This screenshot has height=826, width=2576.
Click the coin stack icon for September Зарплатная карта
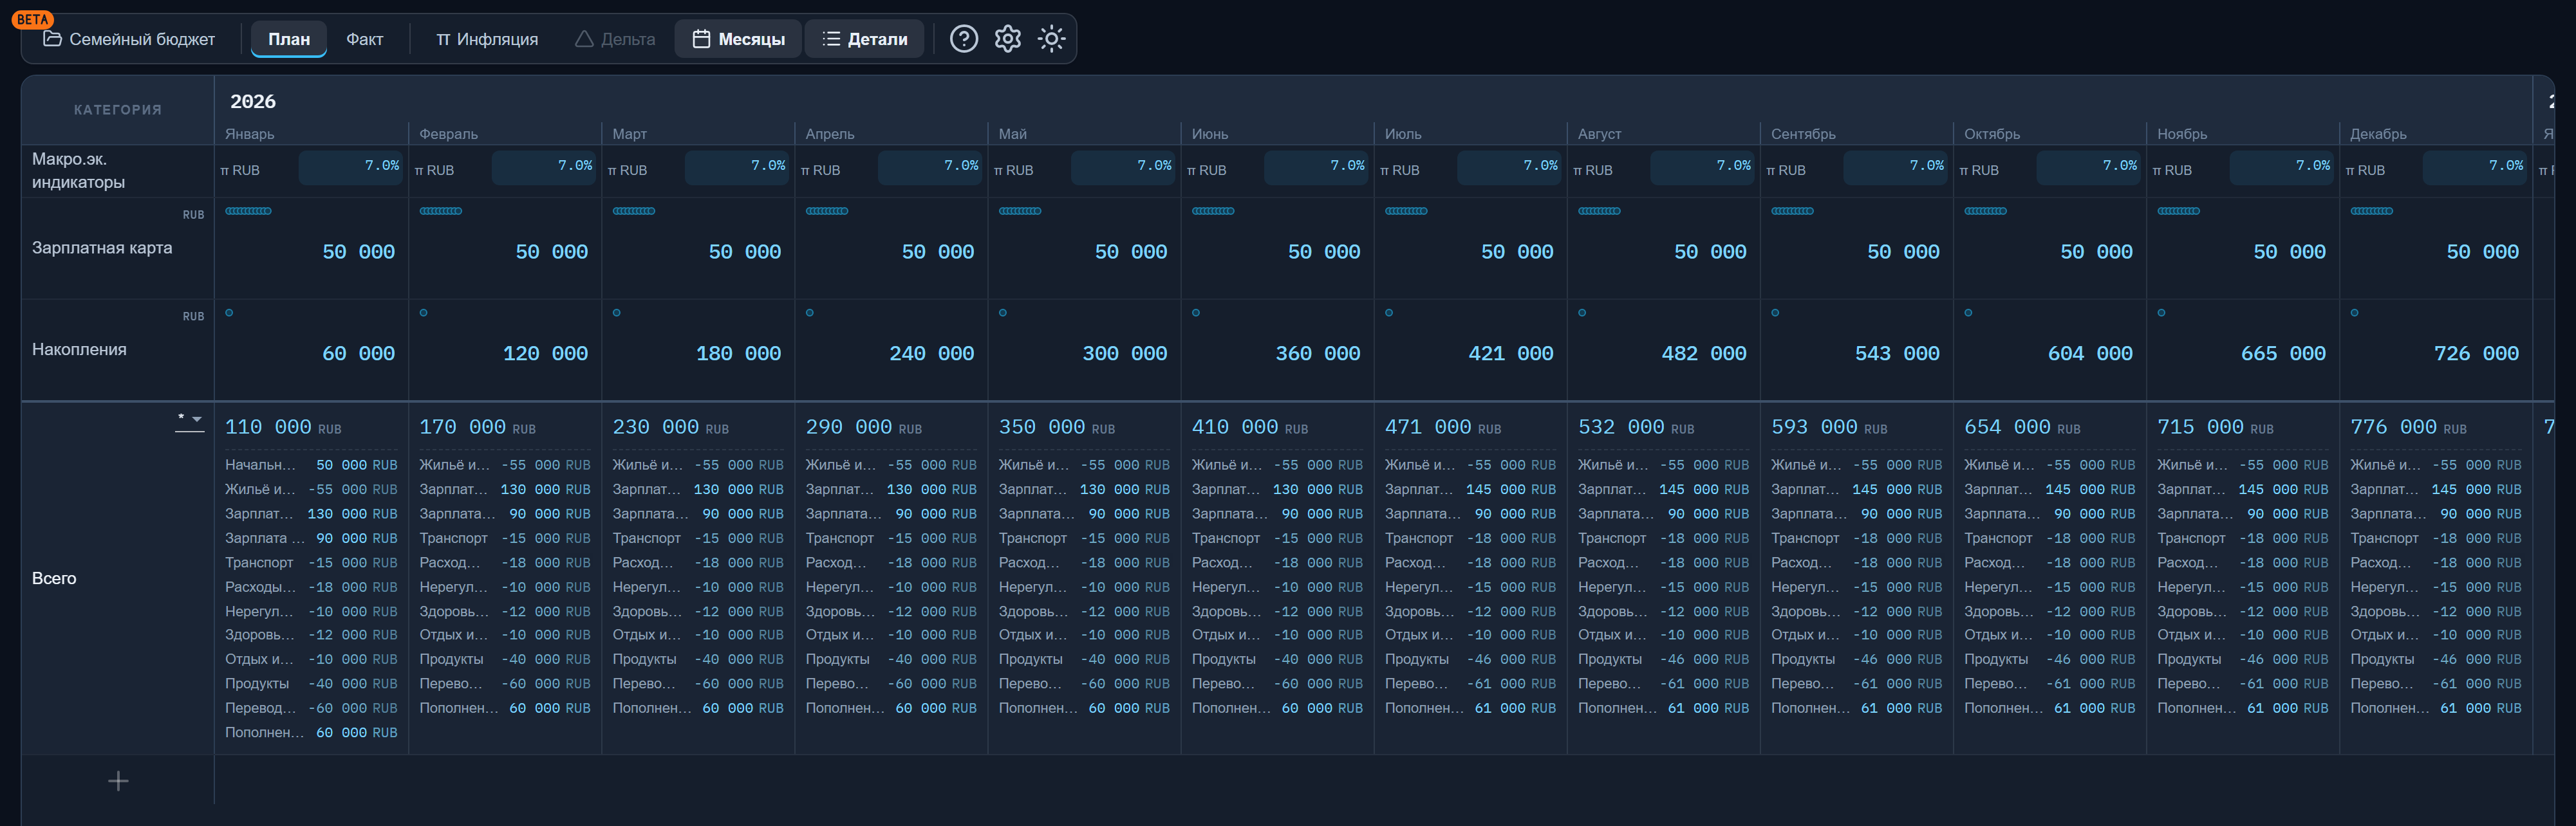click(1792, 211)
